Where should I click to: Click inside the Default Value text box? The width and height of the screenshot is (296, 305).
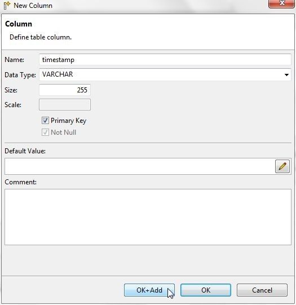[139, 166]
